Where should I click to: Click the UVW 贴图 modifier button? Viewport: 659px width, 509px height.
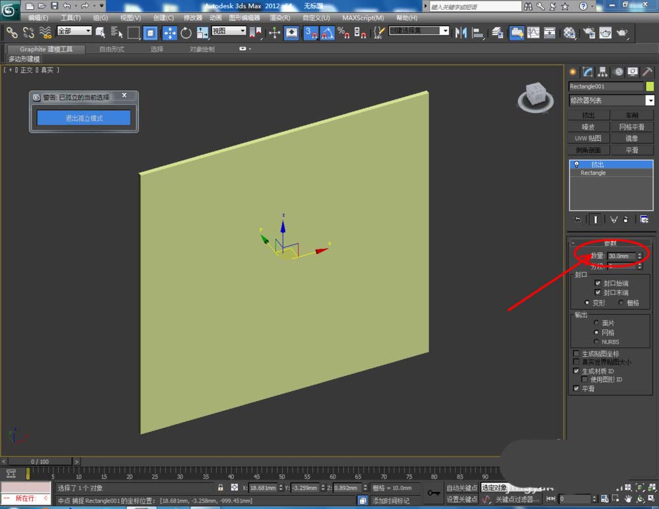click(588, 138)
